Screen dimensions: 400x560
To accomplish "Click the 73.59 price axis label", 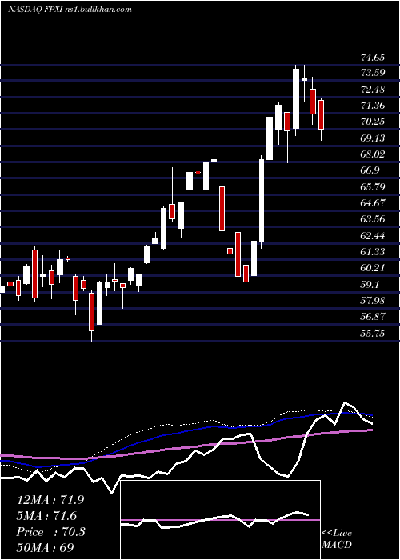I will coord(373,73).
